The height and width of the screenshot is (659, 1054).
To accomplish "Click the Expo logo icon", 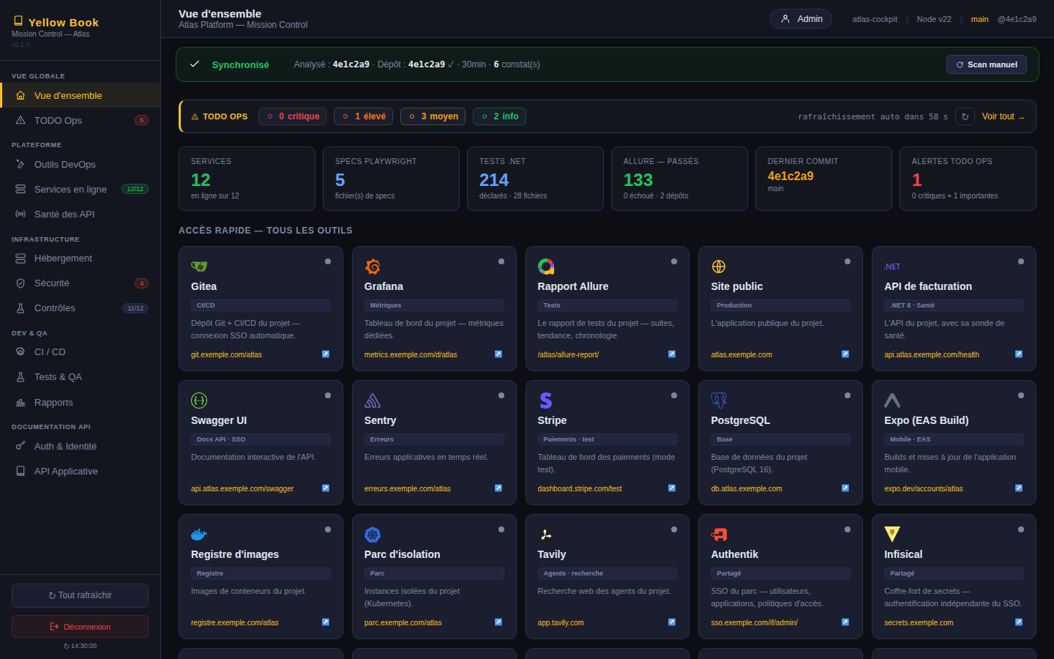I will click(x=892, y=401).
